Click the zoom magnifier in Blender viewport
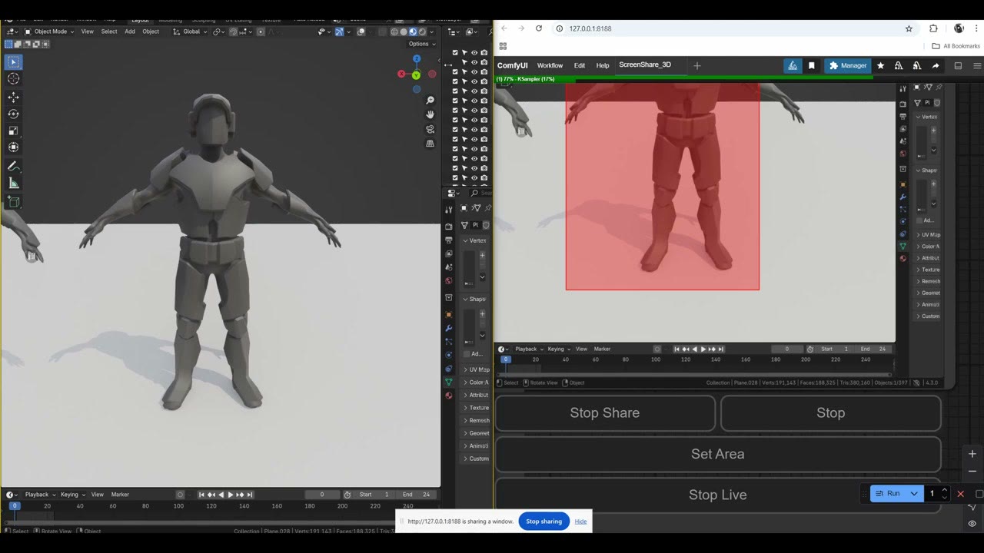984x553 pixels. 430,101
